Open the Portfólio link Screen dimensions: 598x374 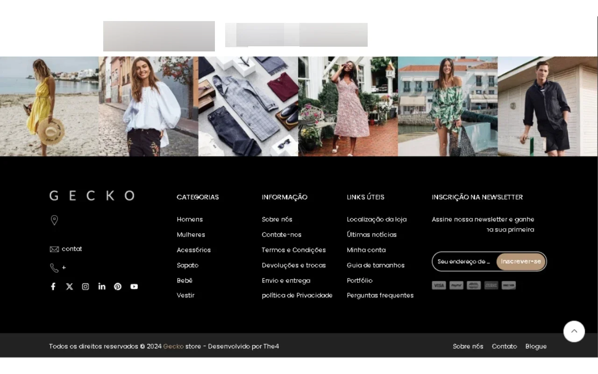coord(360,280)
